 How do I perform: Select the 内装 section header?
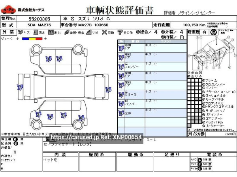click(x=60, y=154)
